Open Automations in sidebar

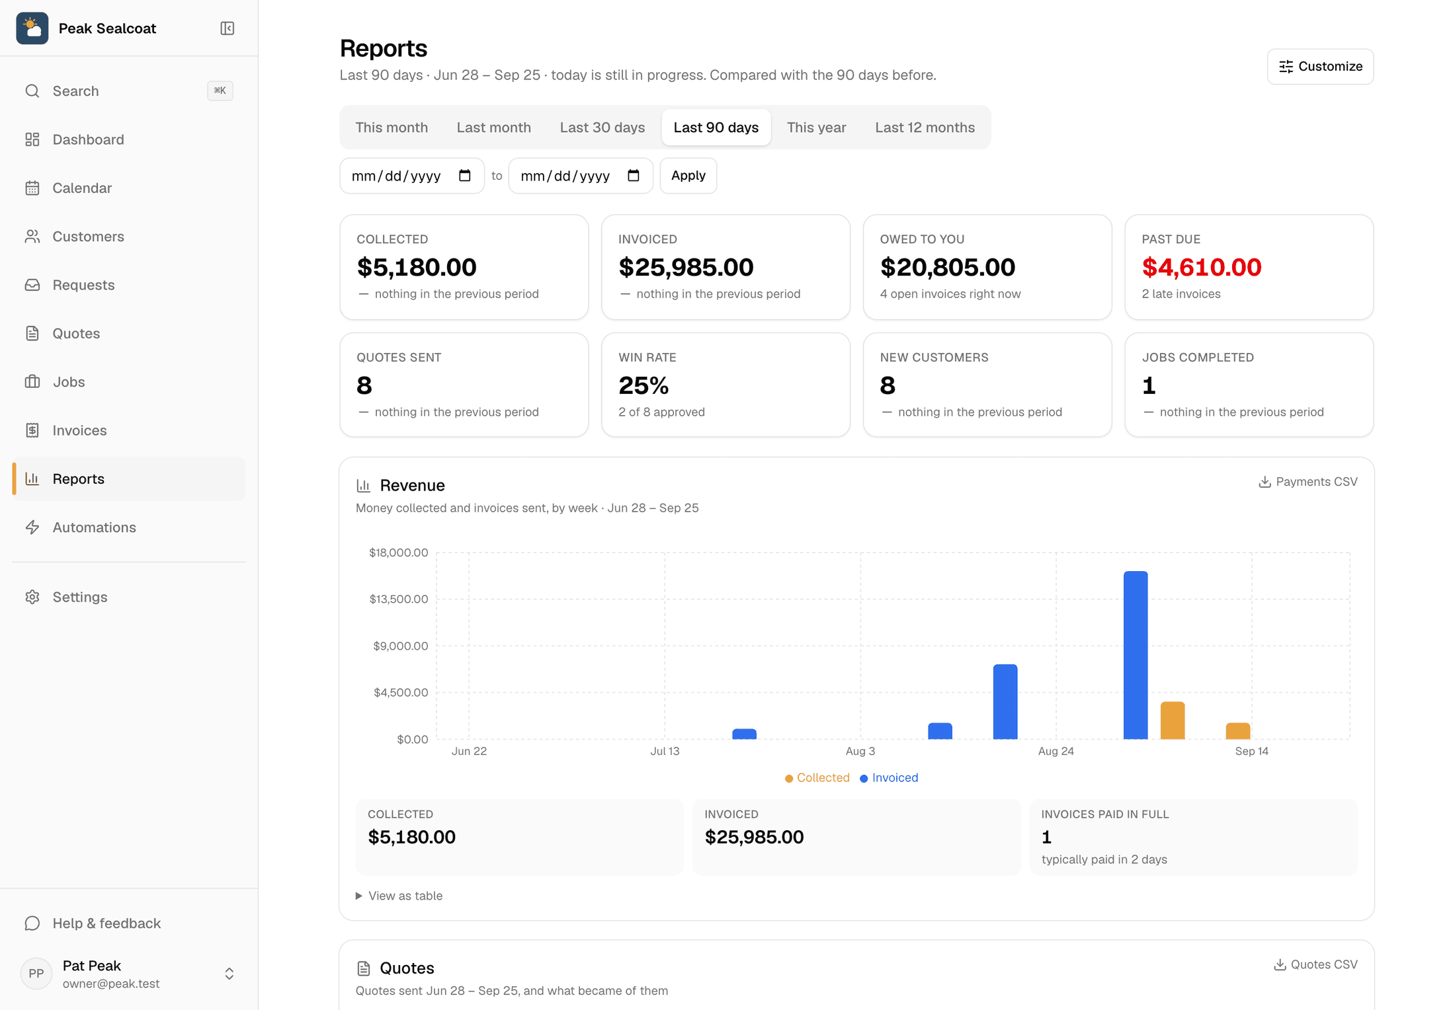click(x=129, y=527)
